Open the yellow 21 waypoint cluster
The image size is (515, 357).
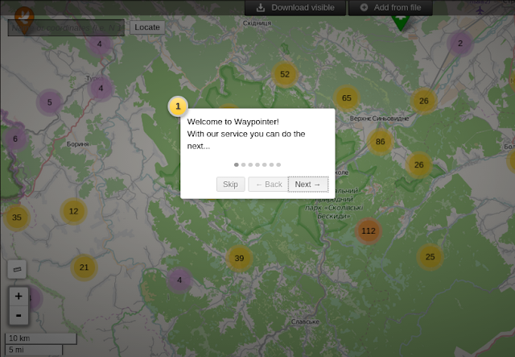click(84, 268)
